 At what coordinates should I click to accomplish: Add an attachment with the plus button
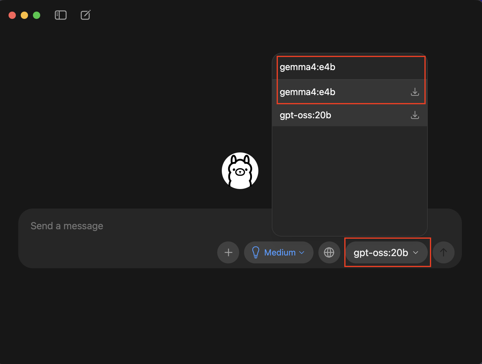[228, 252]
